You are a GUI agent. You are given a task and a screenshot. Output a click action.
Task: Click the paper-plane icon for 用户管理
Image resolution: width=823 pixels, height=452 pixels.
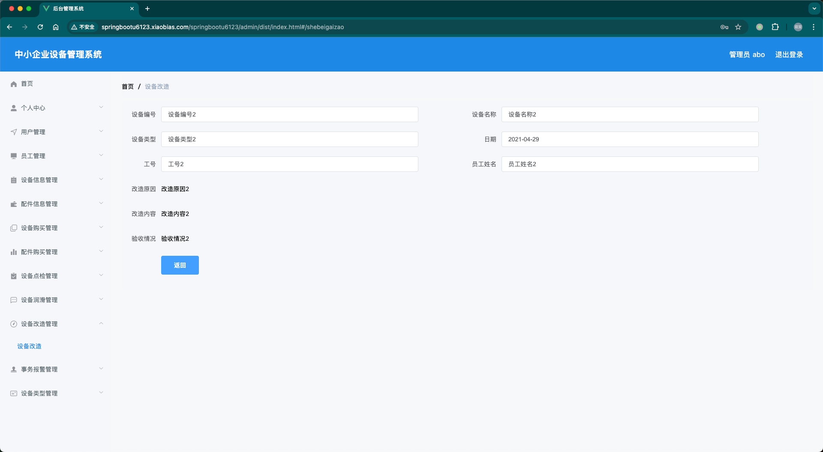pyautogui.click(x=14, y=132)
